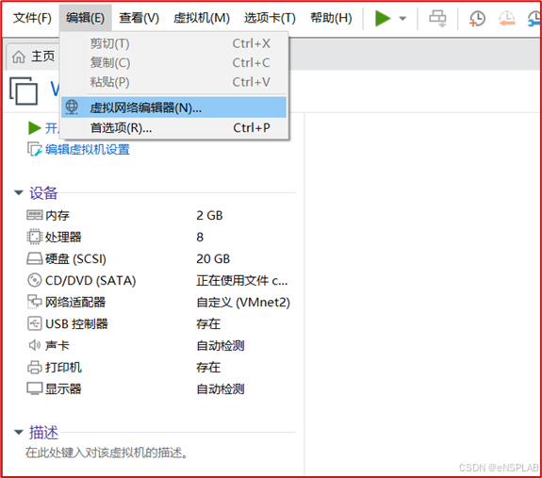Click the home icon on 主页 tab
The image size is (542, 478).
[19, 57]
